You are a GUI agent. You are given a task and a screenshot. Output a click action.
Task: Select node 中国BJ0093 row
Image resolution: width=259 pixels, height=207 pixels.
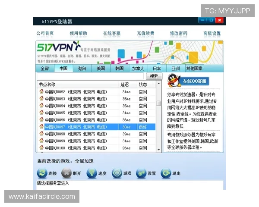[x=97, y=99]
